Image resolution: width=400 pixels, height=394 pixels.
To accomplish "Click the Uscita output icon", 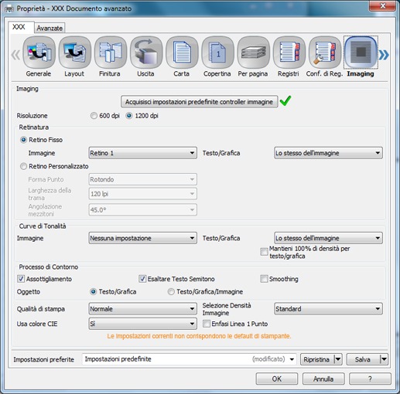I will (x=146, y=53).
